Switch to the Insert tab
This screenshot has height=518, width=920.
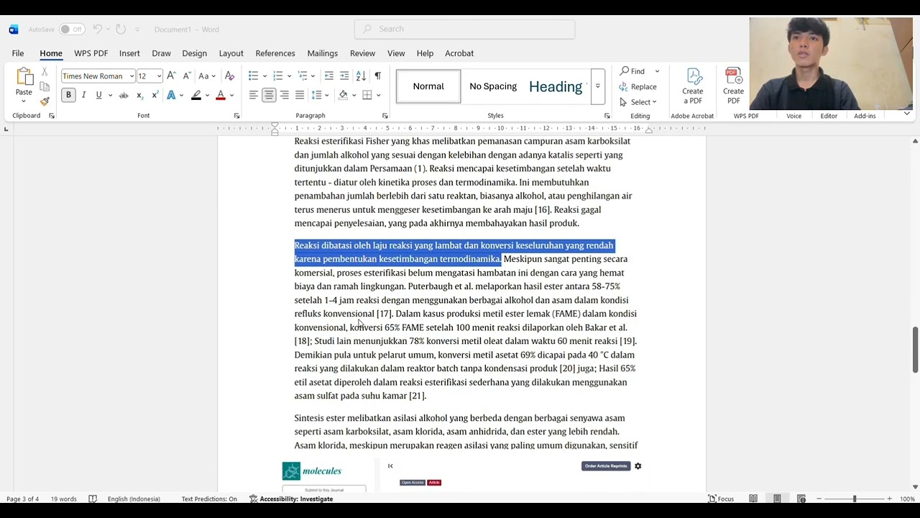(x=129, y=53)
